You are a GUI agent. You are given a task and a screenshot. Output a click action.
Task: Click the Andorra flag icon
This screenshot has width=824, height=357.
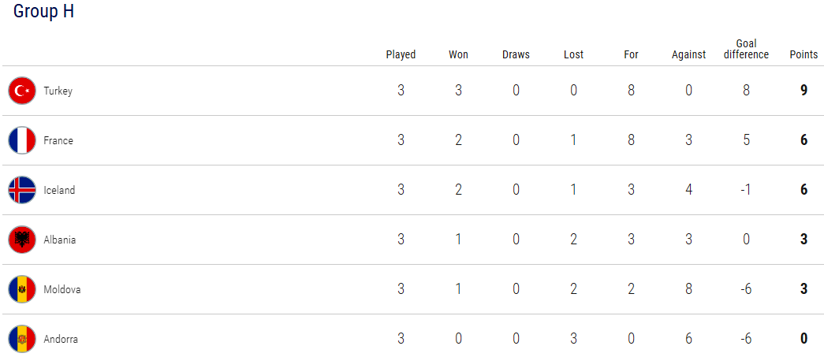(22, 339)
